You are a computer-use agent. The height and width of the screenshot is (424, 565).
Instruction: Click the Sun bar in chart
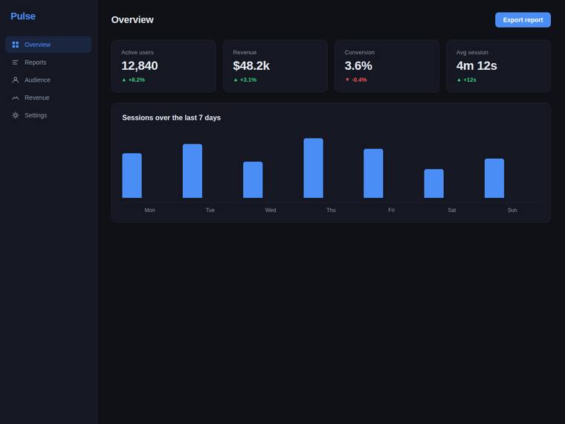coord(494,178)
